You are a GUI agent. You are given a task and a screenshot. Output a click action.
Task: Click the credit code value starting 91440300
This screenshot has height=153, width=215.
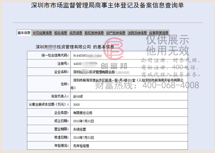click(87, 56)
